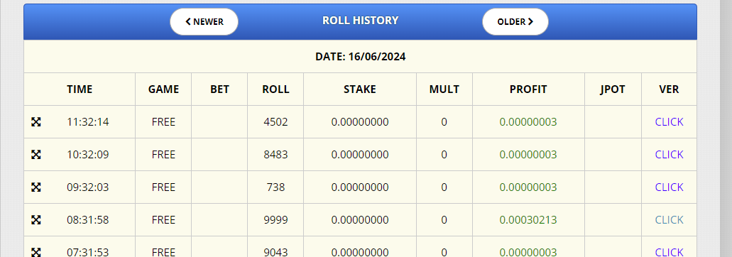Viewport: 732px width, 257px height.
Task: Select FREE game cell in 09:32:03 row
Action: click(163, 187)
